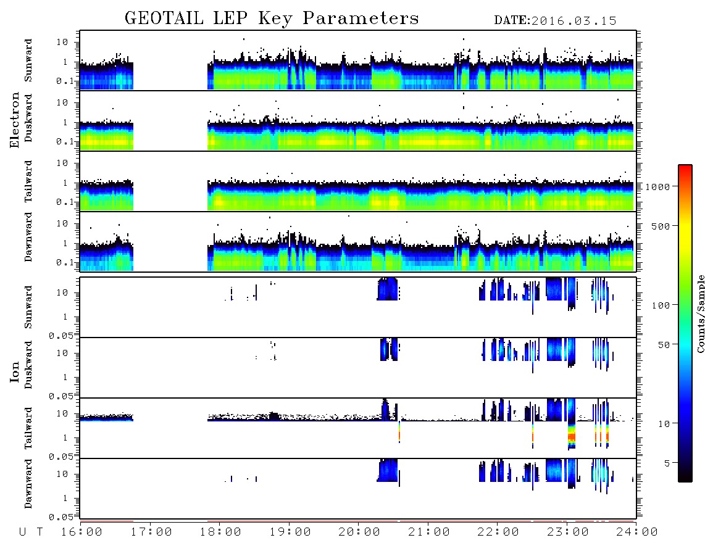705x543 pixels.
Task: Click the GEOTAIL LEP Key Parameters title
Action: click(x=272, y=19)
